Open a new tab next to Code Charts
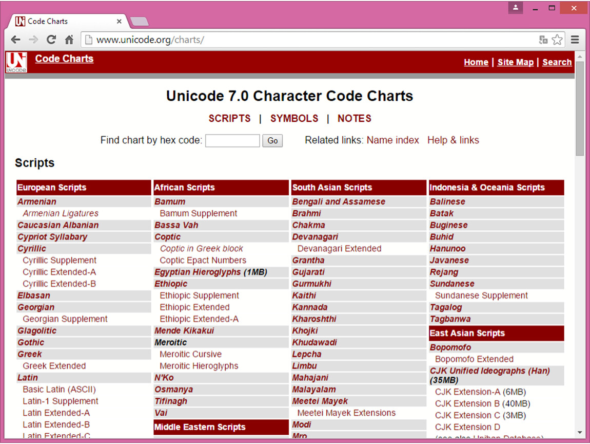This screenshot has width=590, height=444. tap(140, 22)
